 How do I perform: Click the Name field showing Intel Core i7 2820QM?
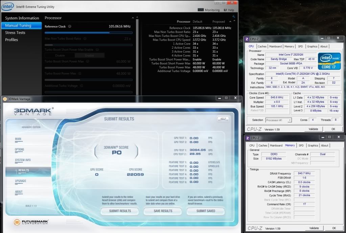[x=291, y=55]
